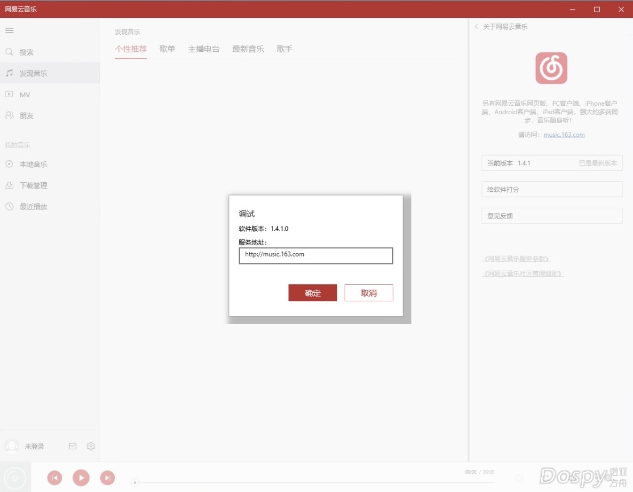Open the messages envelope icon
The width and height of the screenshot is (633, 492).
click(72, 446)
